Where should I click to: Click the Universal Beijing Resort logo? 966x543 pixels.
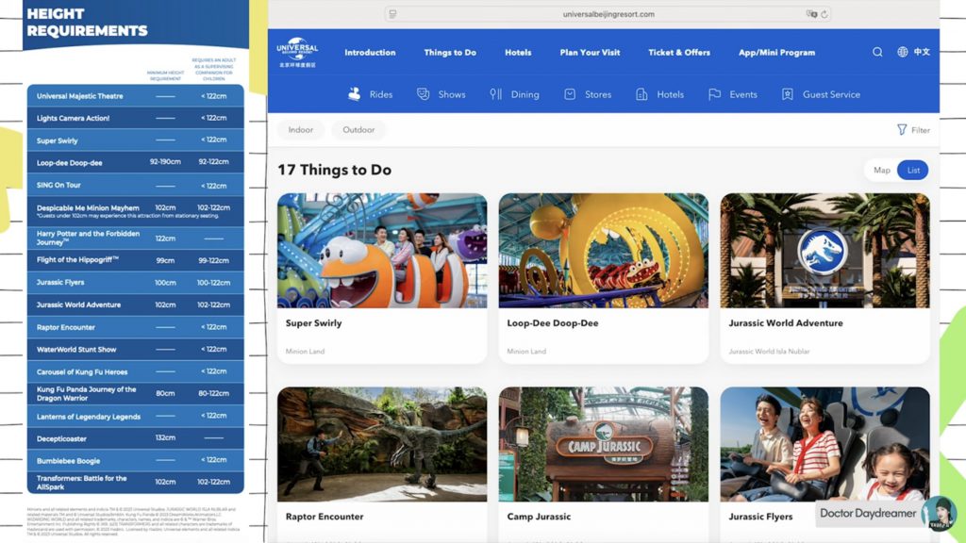click(297, 53)
